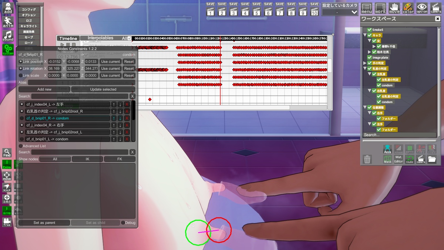Collapse the キャラ tree node

(365, 35)
